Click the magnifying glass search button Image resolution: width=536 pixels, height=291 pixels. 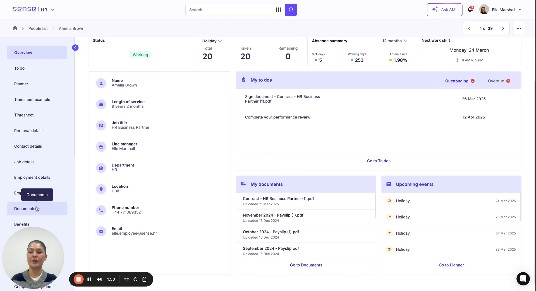[x=291, y=9]
